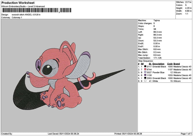
Task: Select the Down value '53.3 mm'
Action: click(158, 41)
